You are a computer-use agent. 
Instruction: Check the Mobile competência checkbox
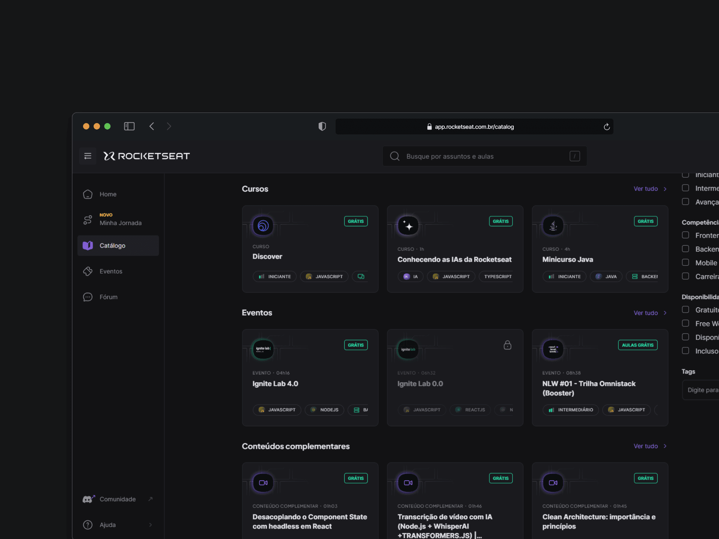click(x=685, y=262)
